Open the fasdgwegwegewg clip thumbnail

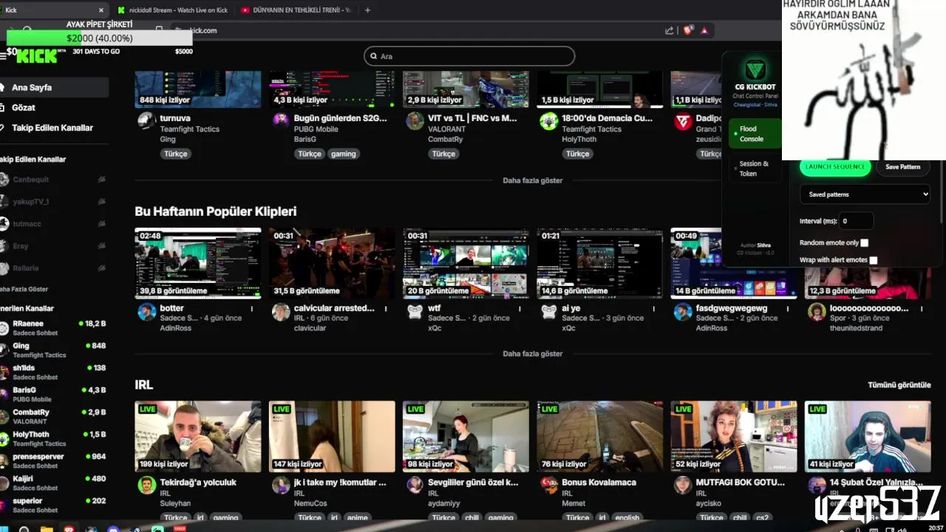[x=733, y=263]
